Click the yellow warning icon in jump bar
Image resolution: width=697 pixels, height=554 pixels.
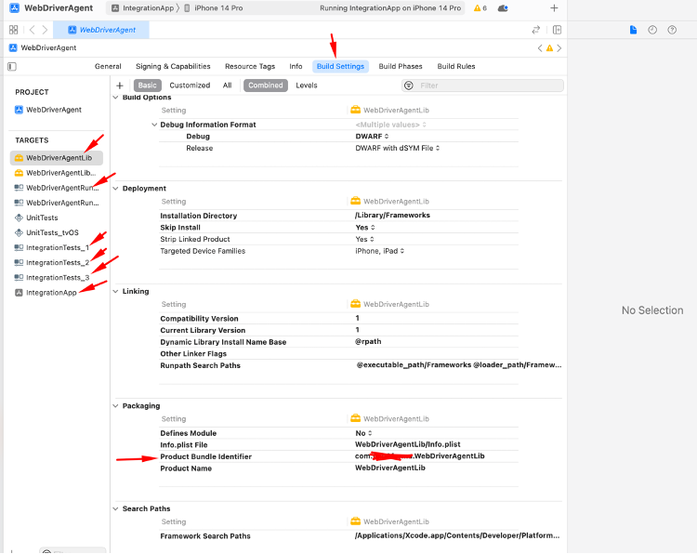click(x=549, y=48)
